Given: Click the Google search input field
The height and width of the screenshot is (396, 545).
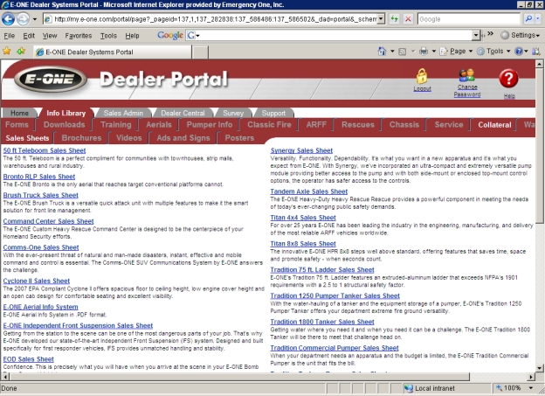Looking at the screenshot, I should (468, 18).
